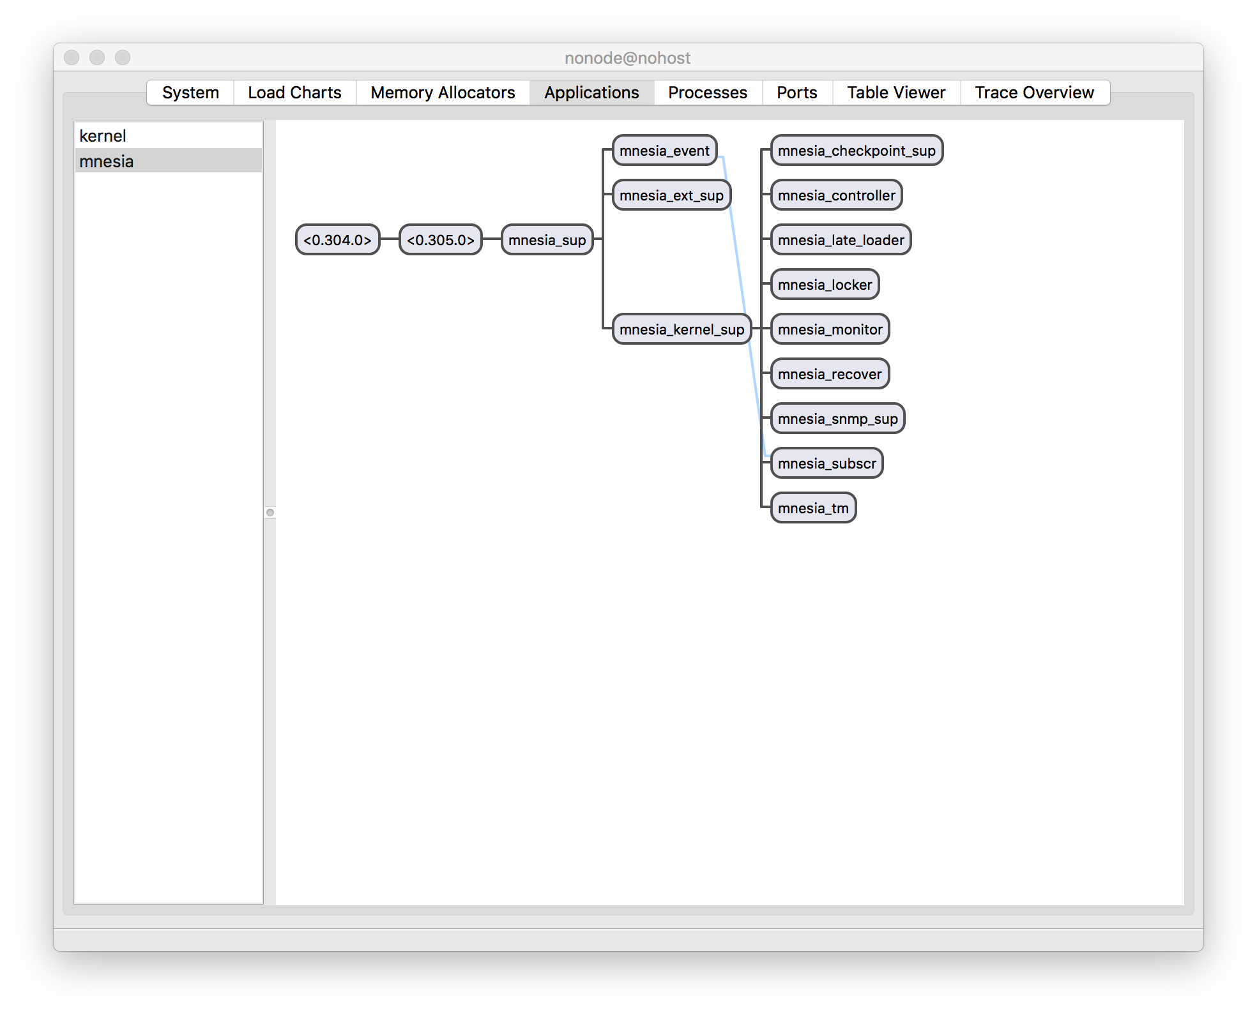Select the mnesia application in the list
This screenshot has width=1257, height=1015.
pos(107,162)
